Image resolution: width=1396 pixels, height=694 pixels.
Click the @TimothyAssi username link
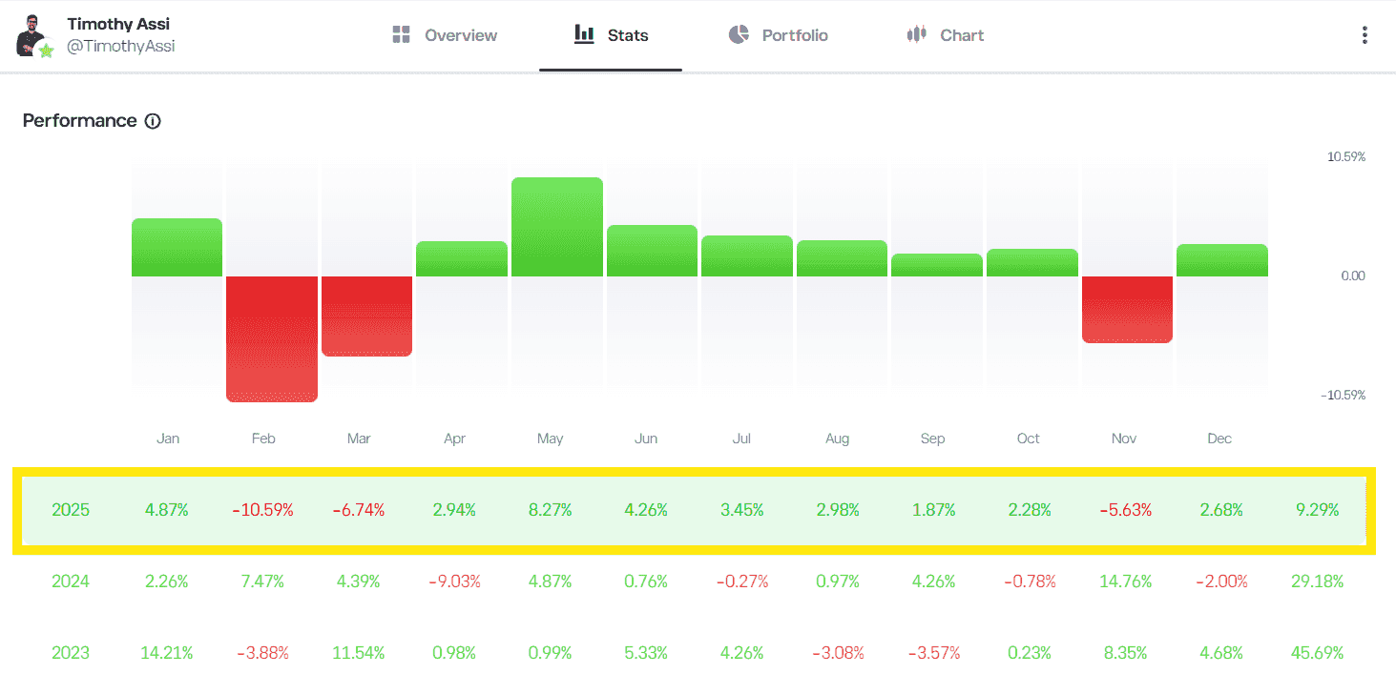click(x=120, y=46)
